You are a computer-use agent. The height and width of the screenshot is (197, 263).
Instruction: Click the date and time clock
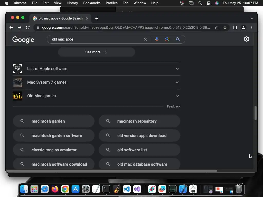click(x=240, y=3)
